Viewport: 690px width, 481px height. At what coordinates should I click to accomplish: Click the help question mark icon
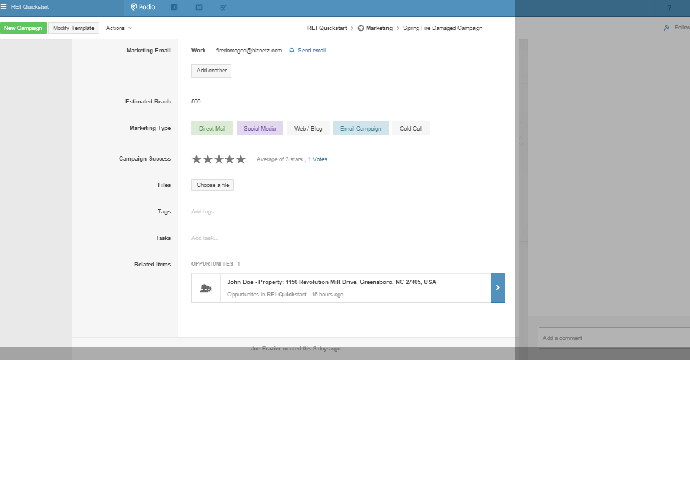point(669,8)
